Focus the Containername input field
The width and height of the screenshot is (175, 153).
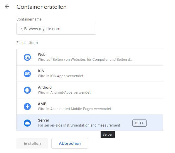[x=56, y=29]
